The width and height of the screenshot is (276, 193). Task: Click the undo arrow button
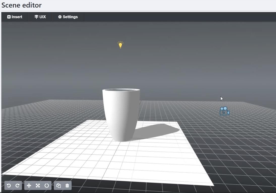[x=9, y=186]
